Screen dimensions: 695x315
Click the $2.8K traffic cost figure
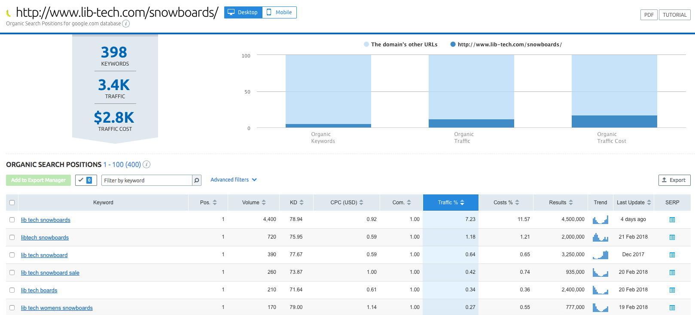point(114,118)
